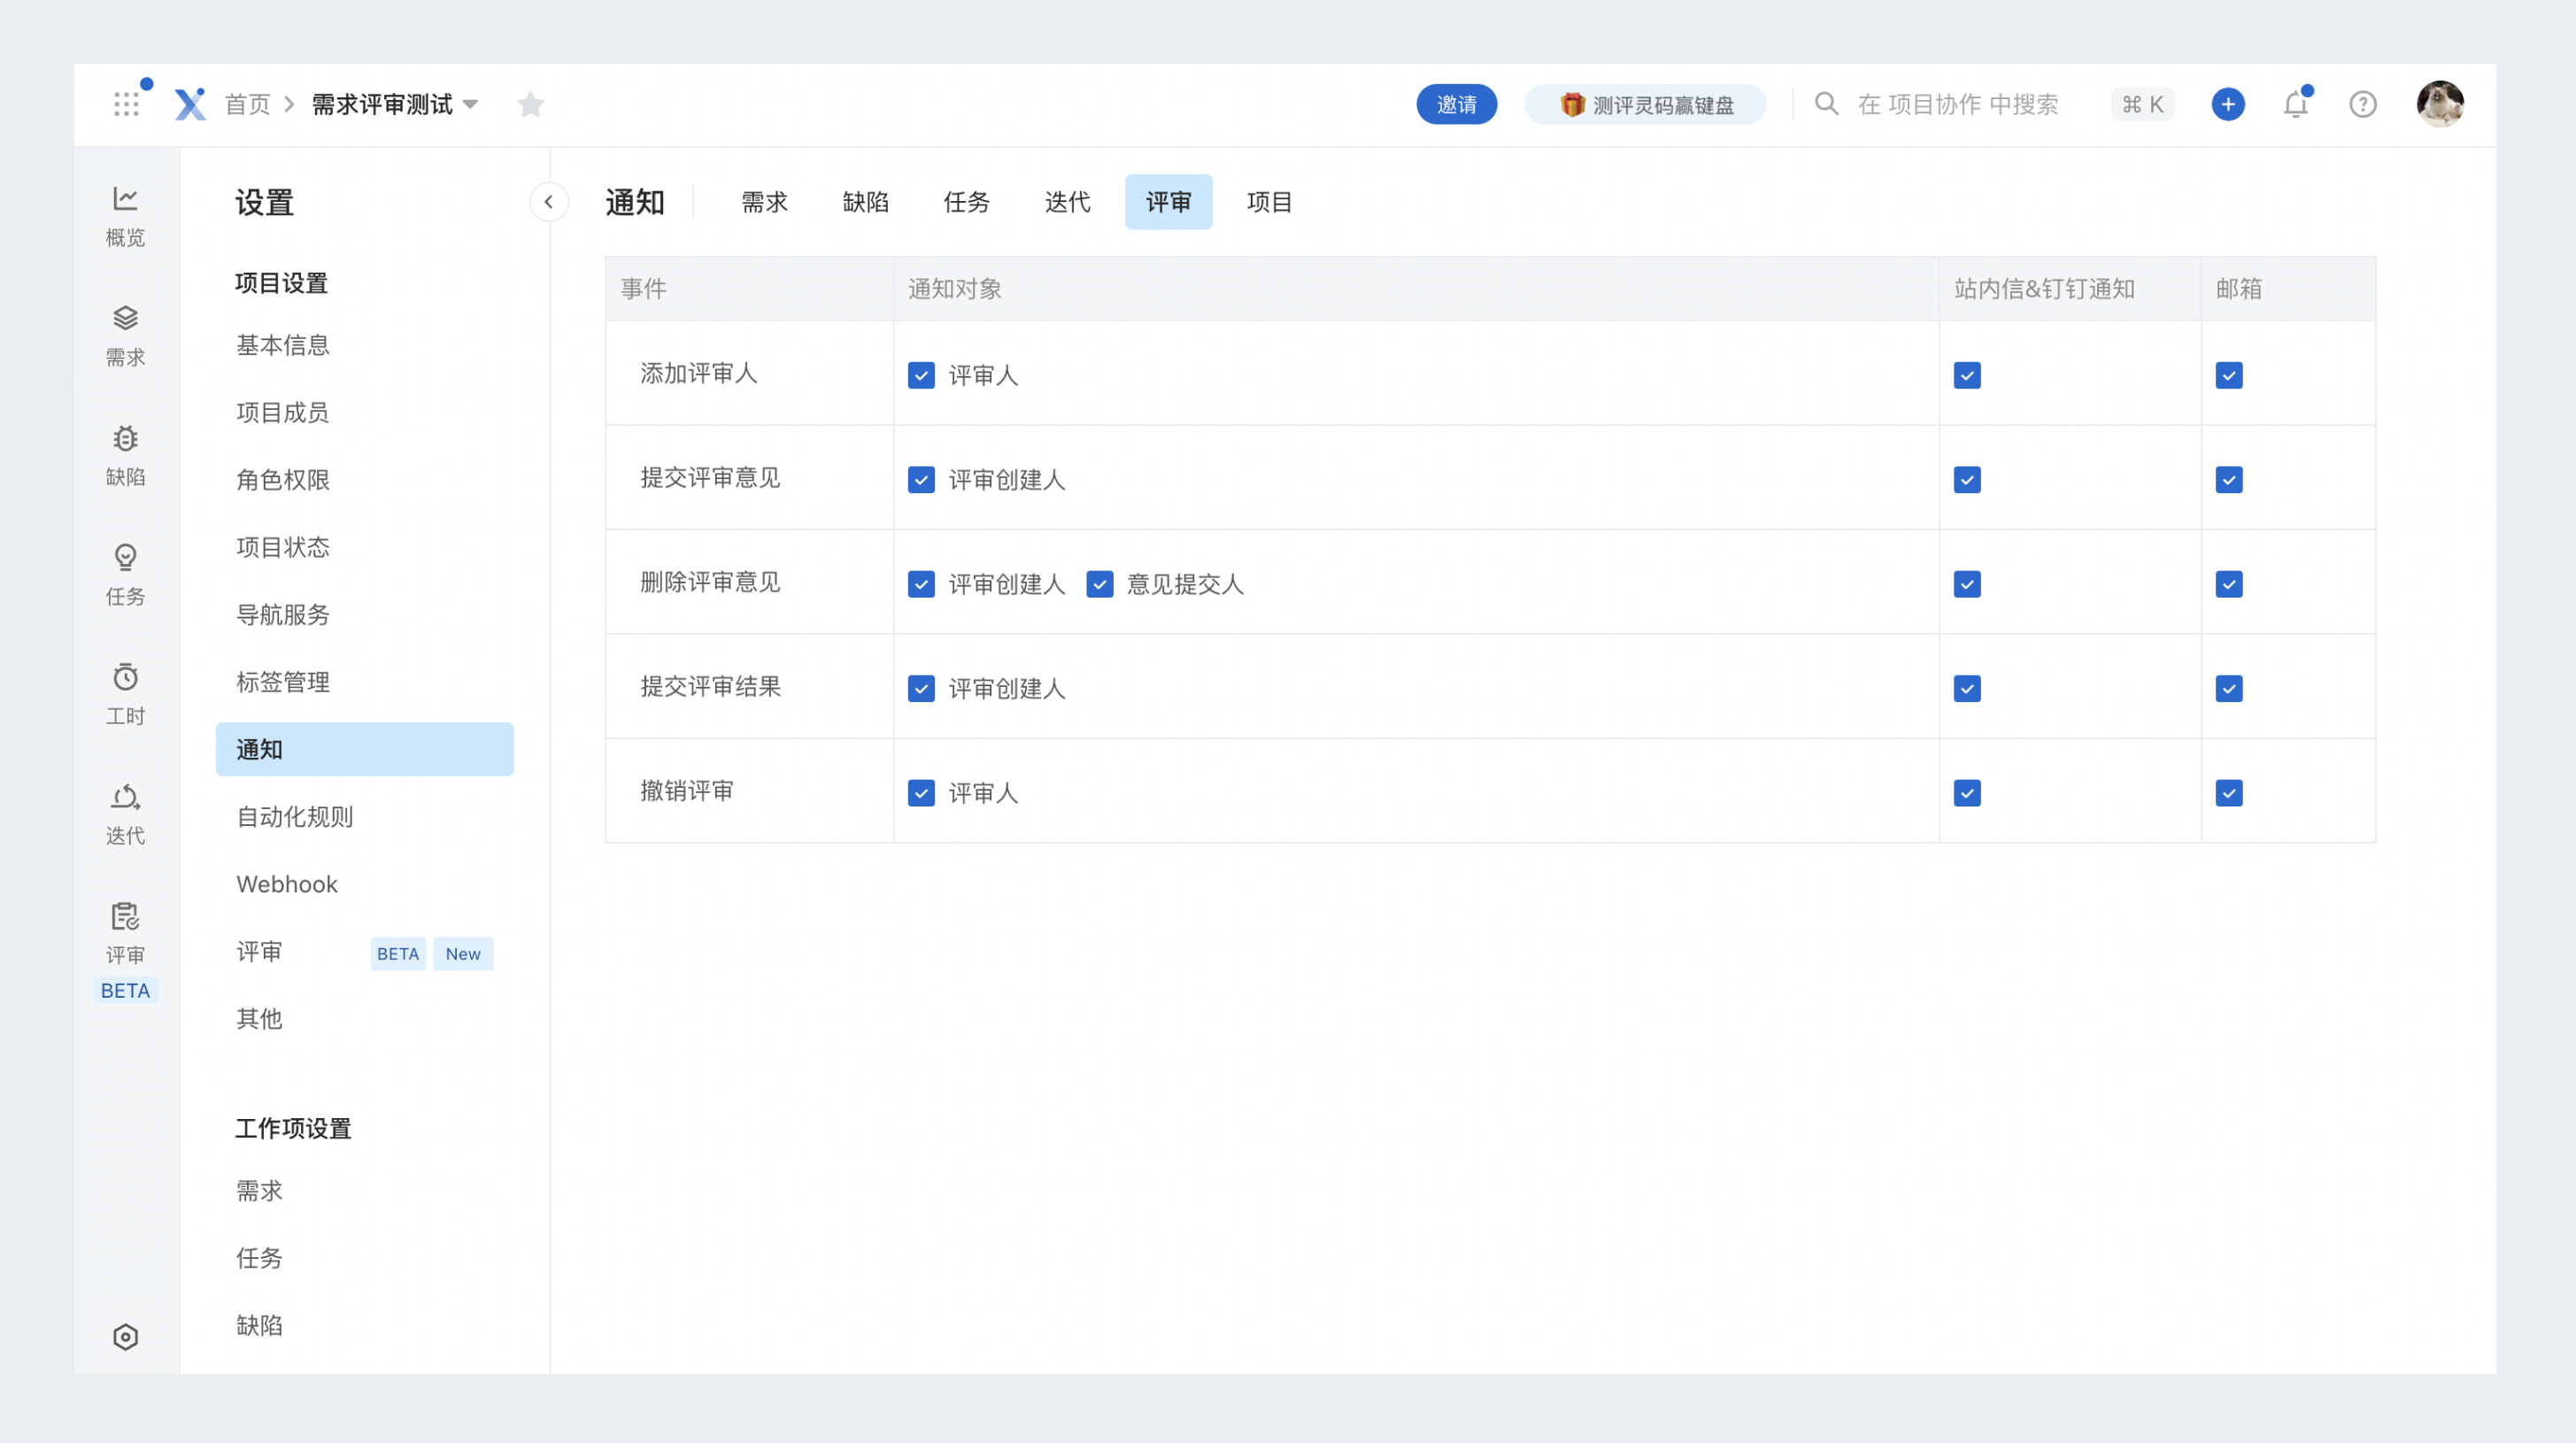Select 通知 in settings menu
Image resolution: width=2576 pixels, height=1443 pixels.
pos(365,749)
